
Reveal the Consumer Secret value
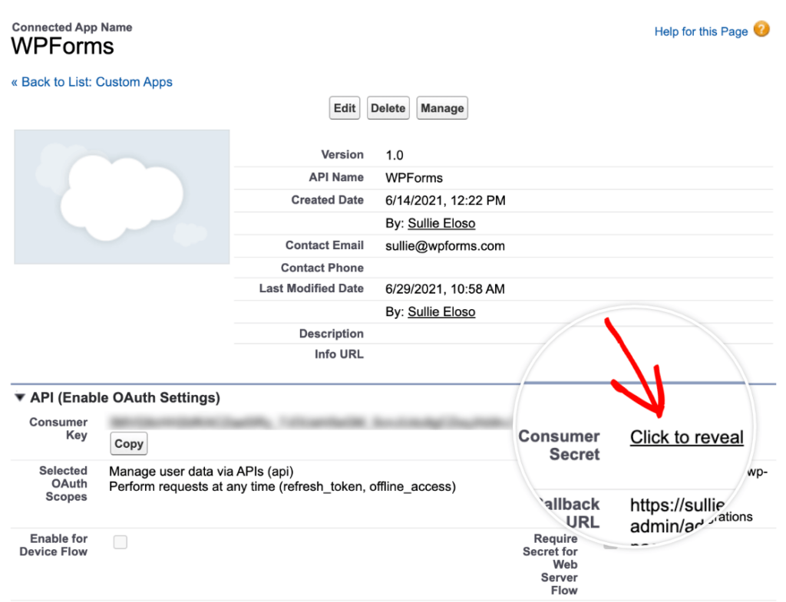686,436
